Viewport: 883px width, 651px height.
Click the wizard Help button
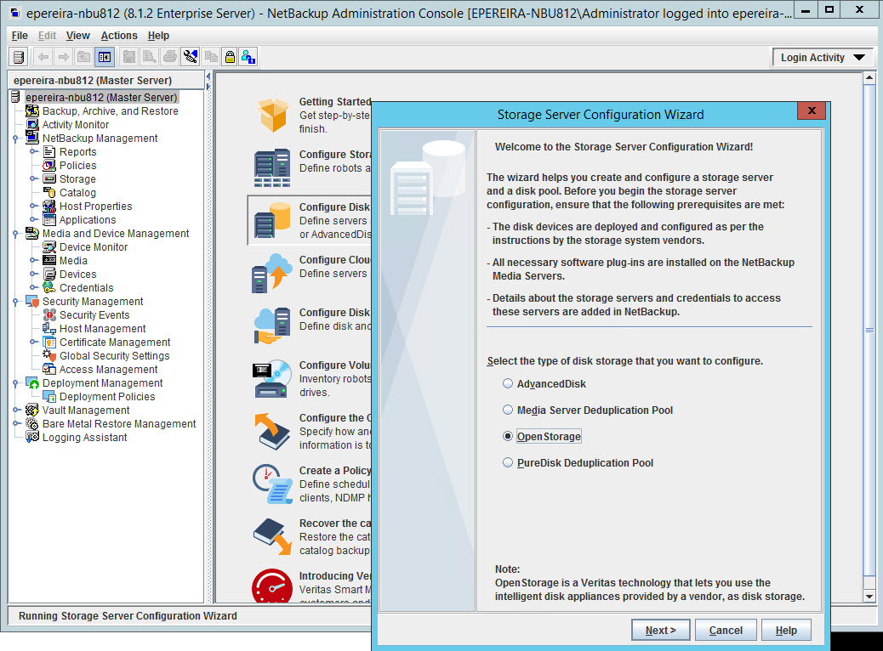coord(786,631)
